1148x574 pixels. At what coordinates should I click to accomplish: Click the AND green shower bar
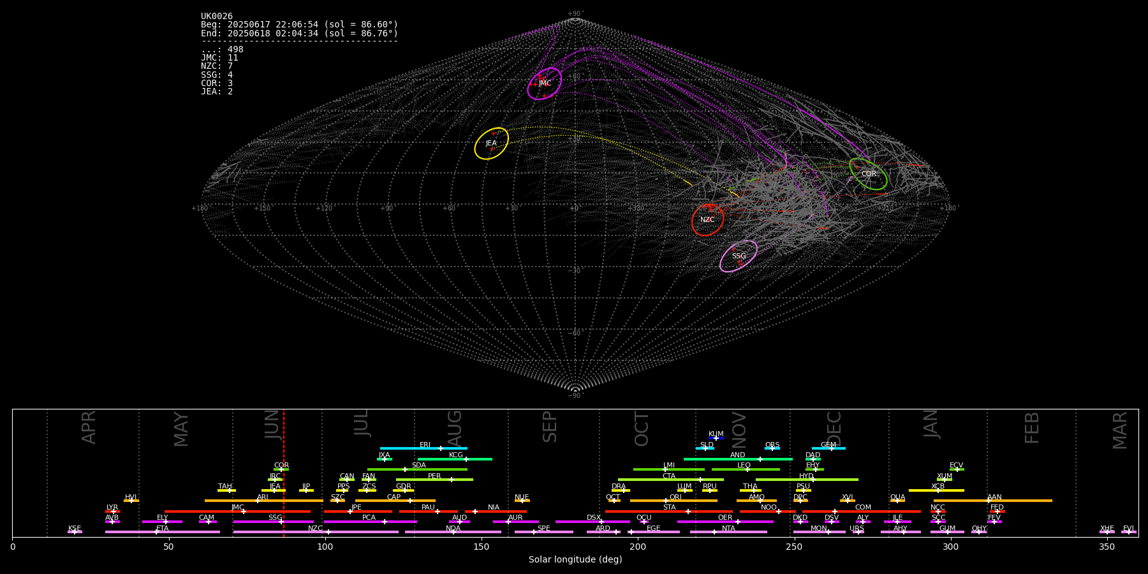738,459
